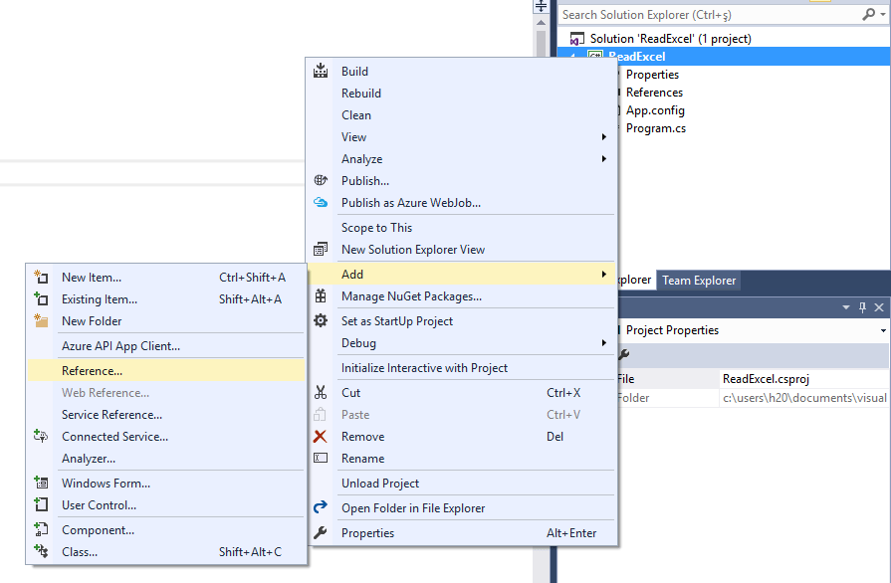
Task: Click the Connected Service icon
Action: coord(41,436)
